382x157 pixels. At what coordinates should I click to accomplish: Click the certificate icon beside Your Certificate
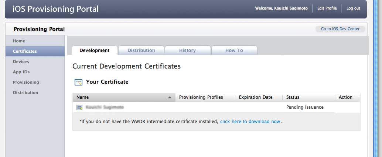pyautogui.click(x=78, y=82)
